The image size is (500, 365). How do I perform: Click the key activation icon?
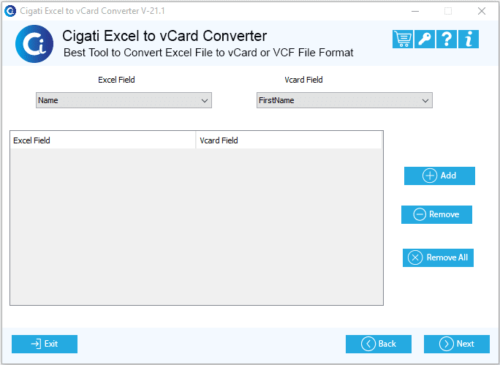[x=425, y=39]
